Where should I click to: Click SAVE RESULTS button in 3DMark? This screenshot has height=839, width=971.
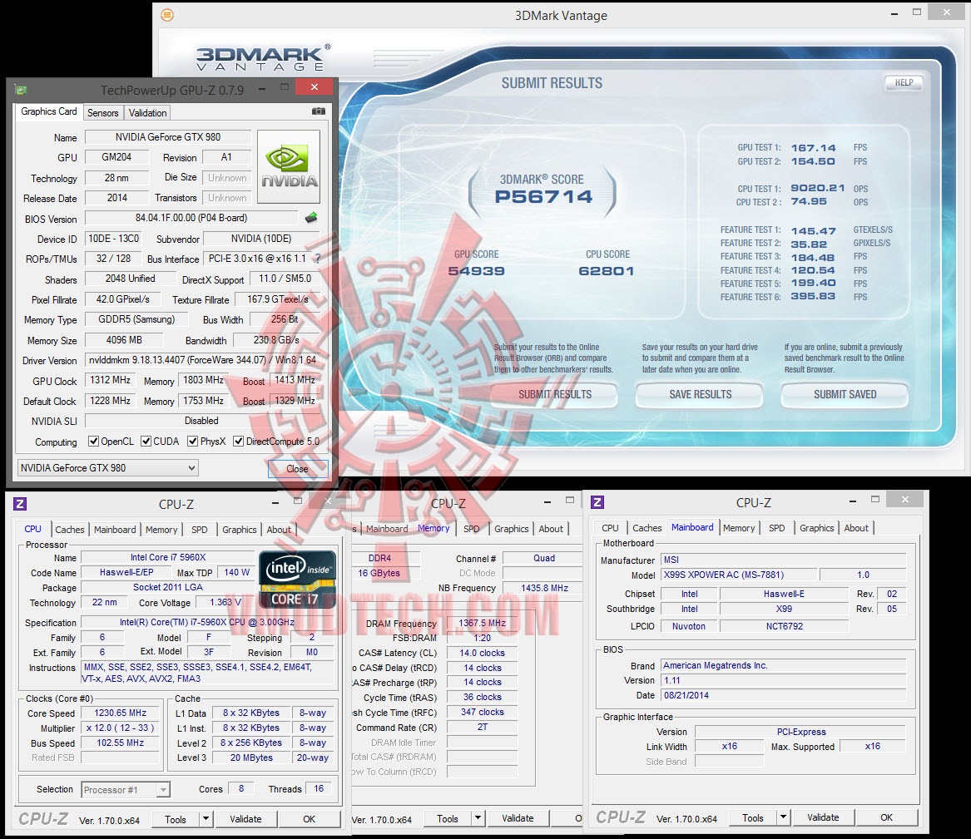pyautogui.click(x=700, y=395)
